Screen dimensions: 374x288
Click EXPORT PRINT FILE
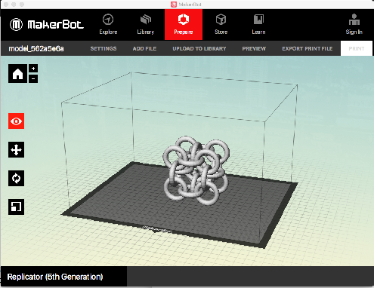[x=308, y=48]
